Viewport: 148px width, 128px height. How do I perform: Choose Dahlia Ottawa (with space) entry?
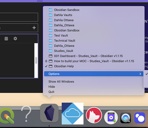[x=94, y=20]
